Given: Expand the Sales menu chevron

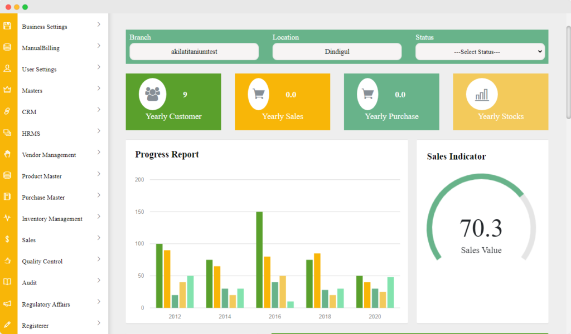Looking at the screenshot, I should pos(99,238).
